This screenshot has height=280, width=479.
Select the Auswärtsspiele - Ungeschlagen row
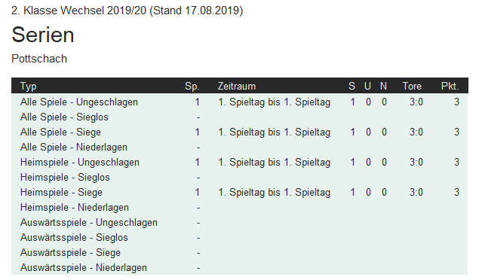[240, 222]
